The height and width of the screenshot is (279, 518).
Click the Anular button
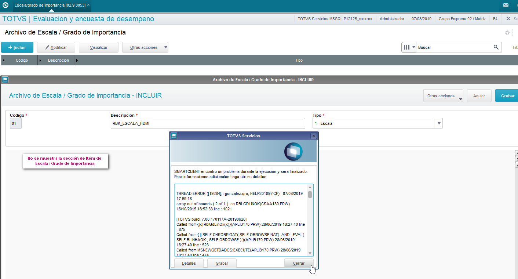[479, 95]
